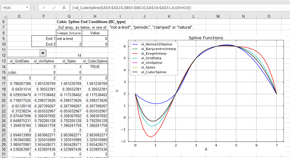Open Insert Function fx dialog
Screen dimensions: 290x158
click(x=64, y=8)
